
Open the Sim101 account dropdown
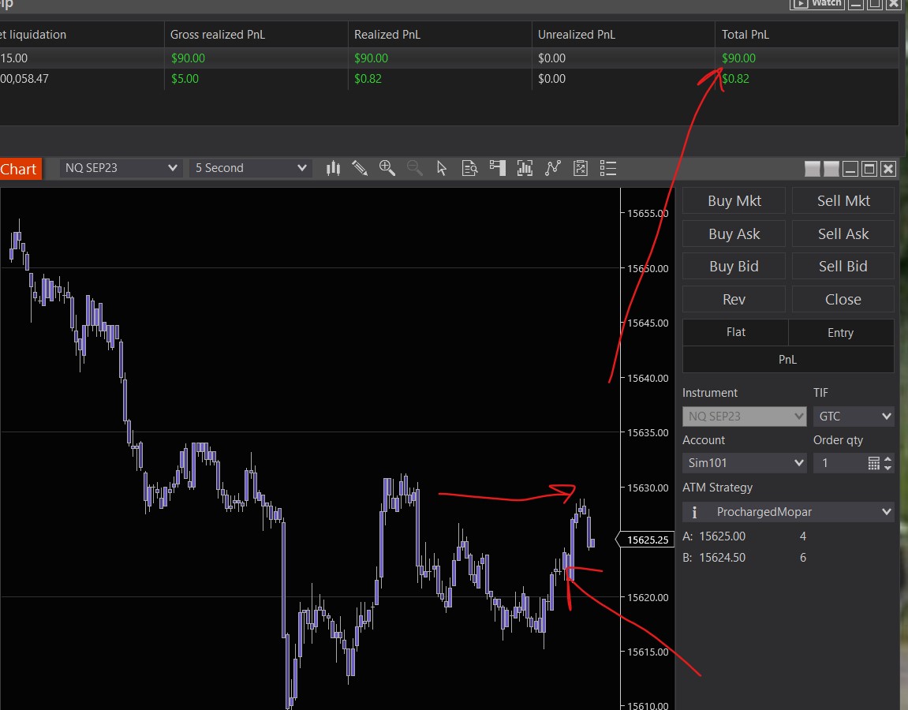tap(744, 463)
